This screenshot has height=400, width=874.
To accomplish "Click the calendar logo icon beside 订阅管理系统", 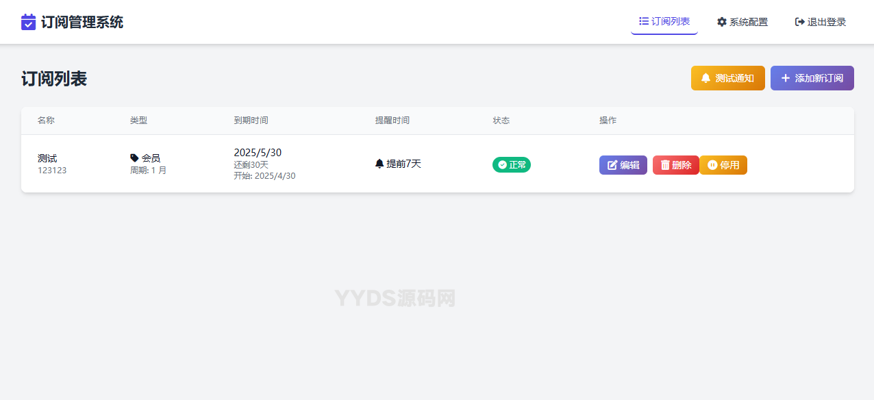I will coord(27,22).
